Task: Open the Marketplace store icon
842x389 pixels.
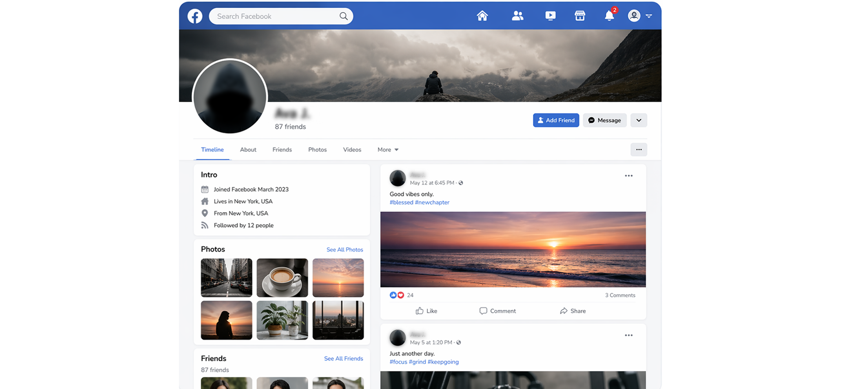Action: [x=579, y=16]
